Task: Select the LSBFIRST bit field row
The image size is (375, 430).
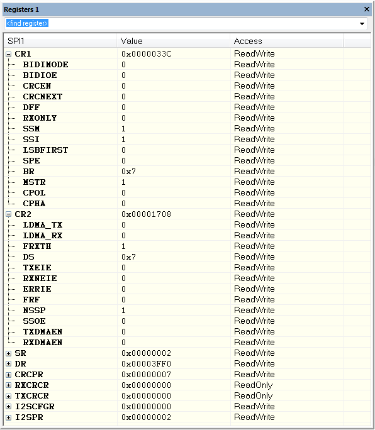Action: coord(187,150)
